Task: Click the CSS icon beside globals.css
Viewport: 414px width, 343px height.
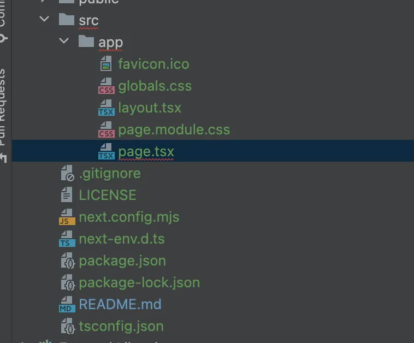Action: 107,86
